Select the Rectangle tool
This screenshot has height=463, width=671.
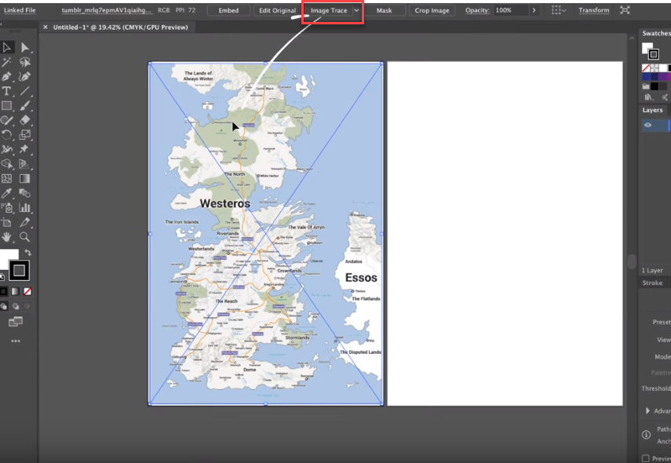click(x=6, y=106)
